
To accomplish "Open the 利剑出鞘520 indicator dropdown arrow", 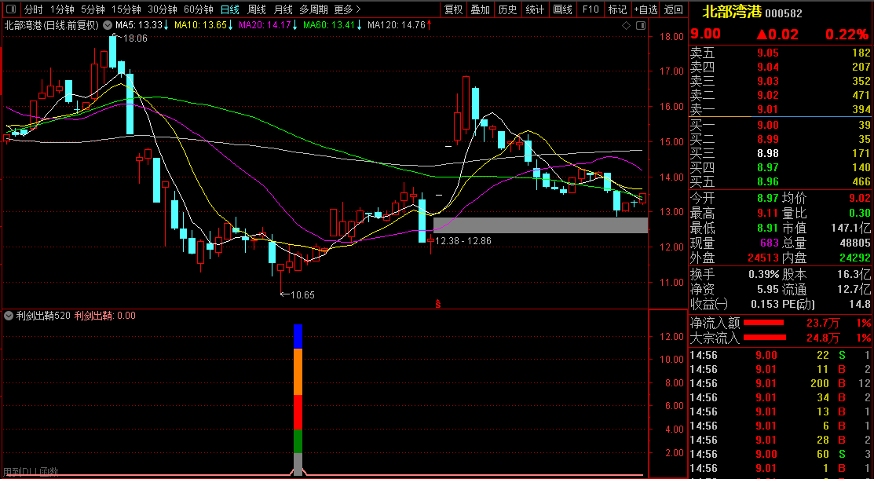I will coord(9,316).
